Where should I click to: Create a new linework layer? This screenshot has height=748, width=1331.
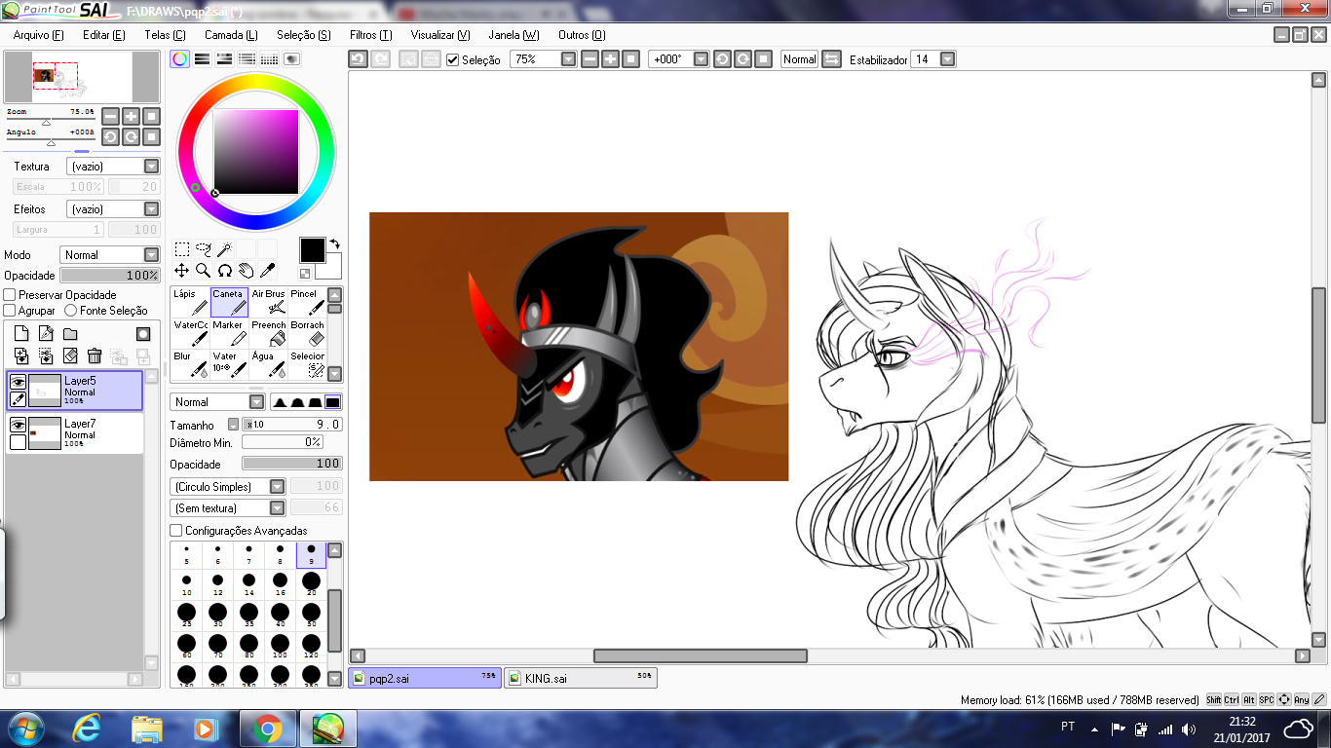46,334
